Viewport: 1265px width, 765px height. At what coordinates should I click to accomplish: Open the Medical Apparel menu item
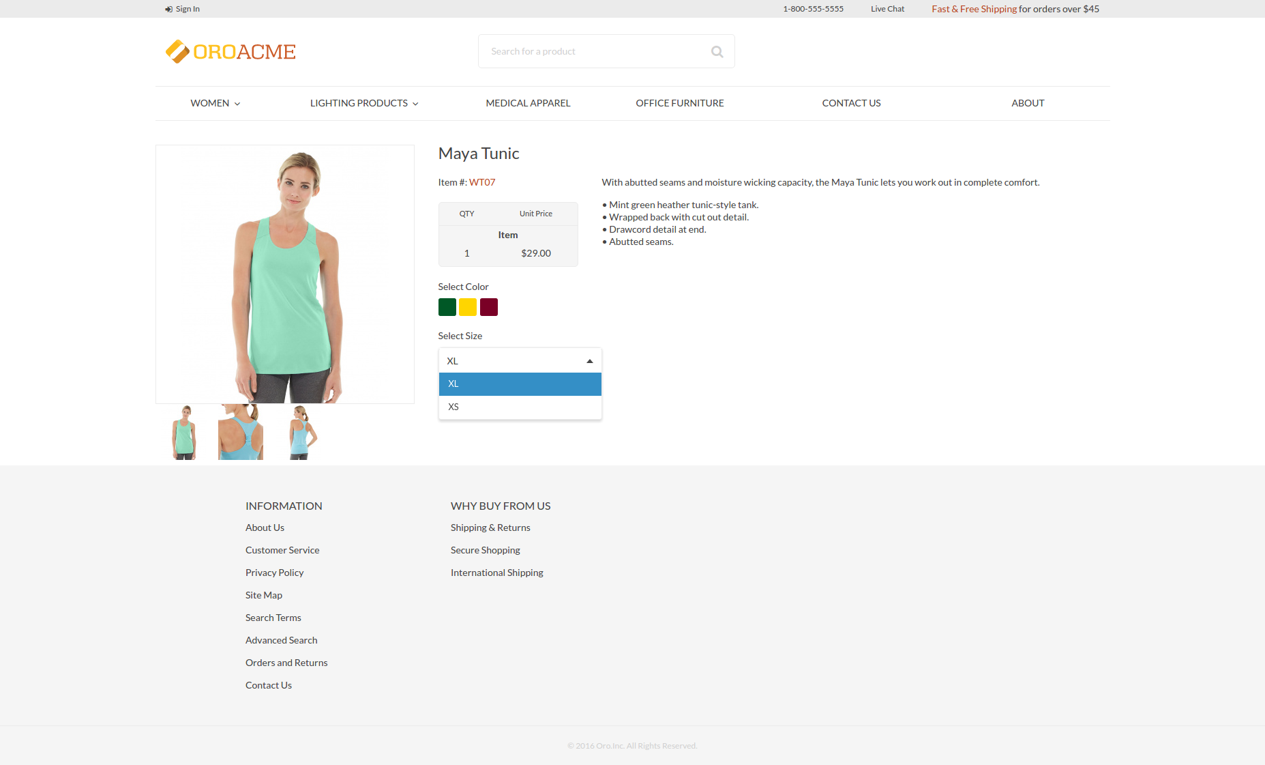coord(528,103)
